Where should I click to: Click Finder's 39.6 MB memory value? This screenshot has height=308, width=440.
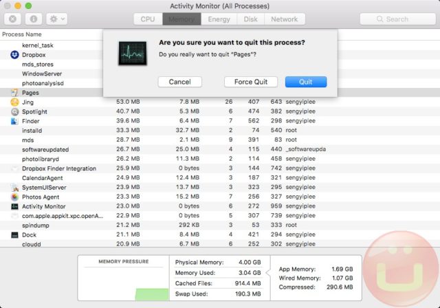click(x=128, y=120)
